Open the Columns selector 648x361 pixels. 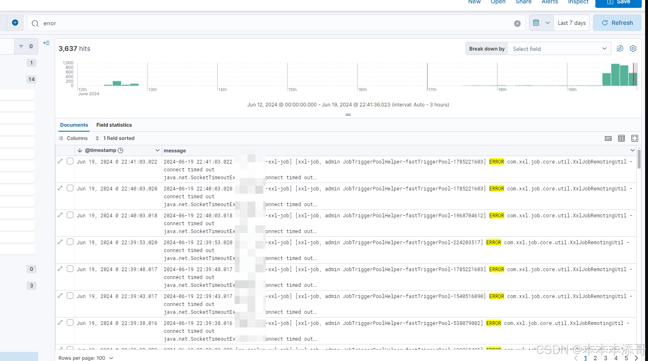(x=73, y=138)
